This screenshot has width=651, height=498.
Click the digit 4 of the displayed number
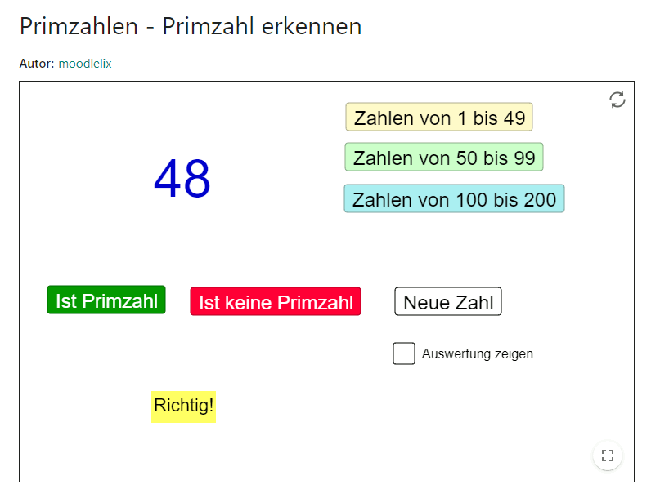coord(168,180)
